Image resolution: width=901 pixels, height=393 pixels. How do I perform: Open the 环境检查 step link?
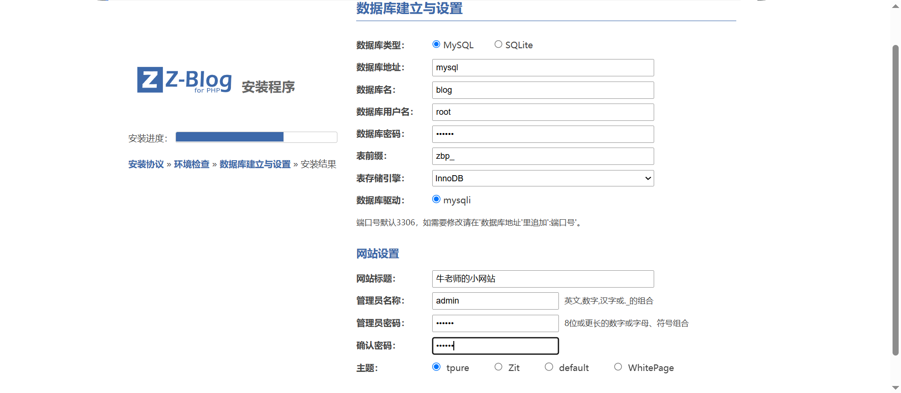191,164
